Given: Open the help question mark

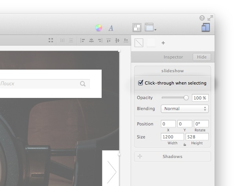Looking at the screenshot, I should click(202, 18).
